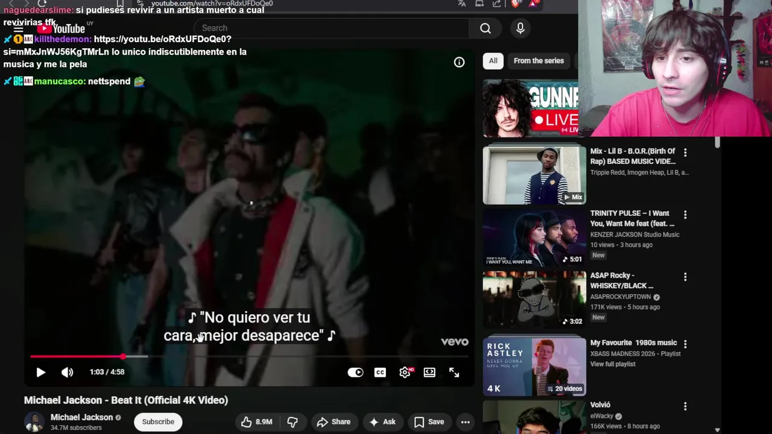
Task: Play the Beat It video
Action: 40,373
